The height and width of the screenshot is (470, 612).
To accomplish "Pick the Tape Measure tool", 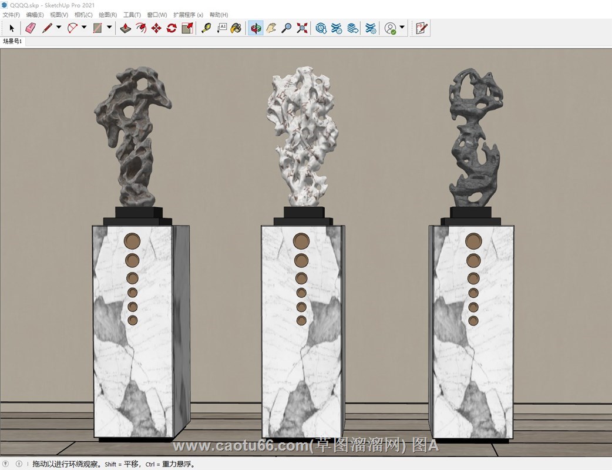I will tap(206, 28).
